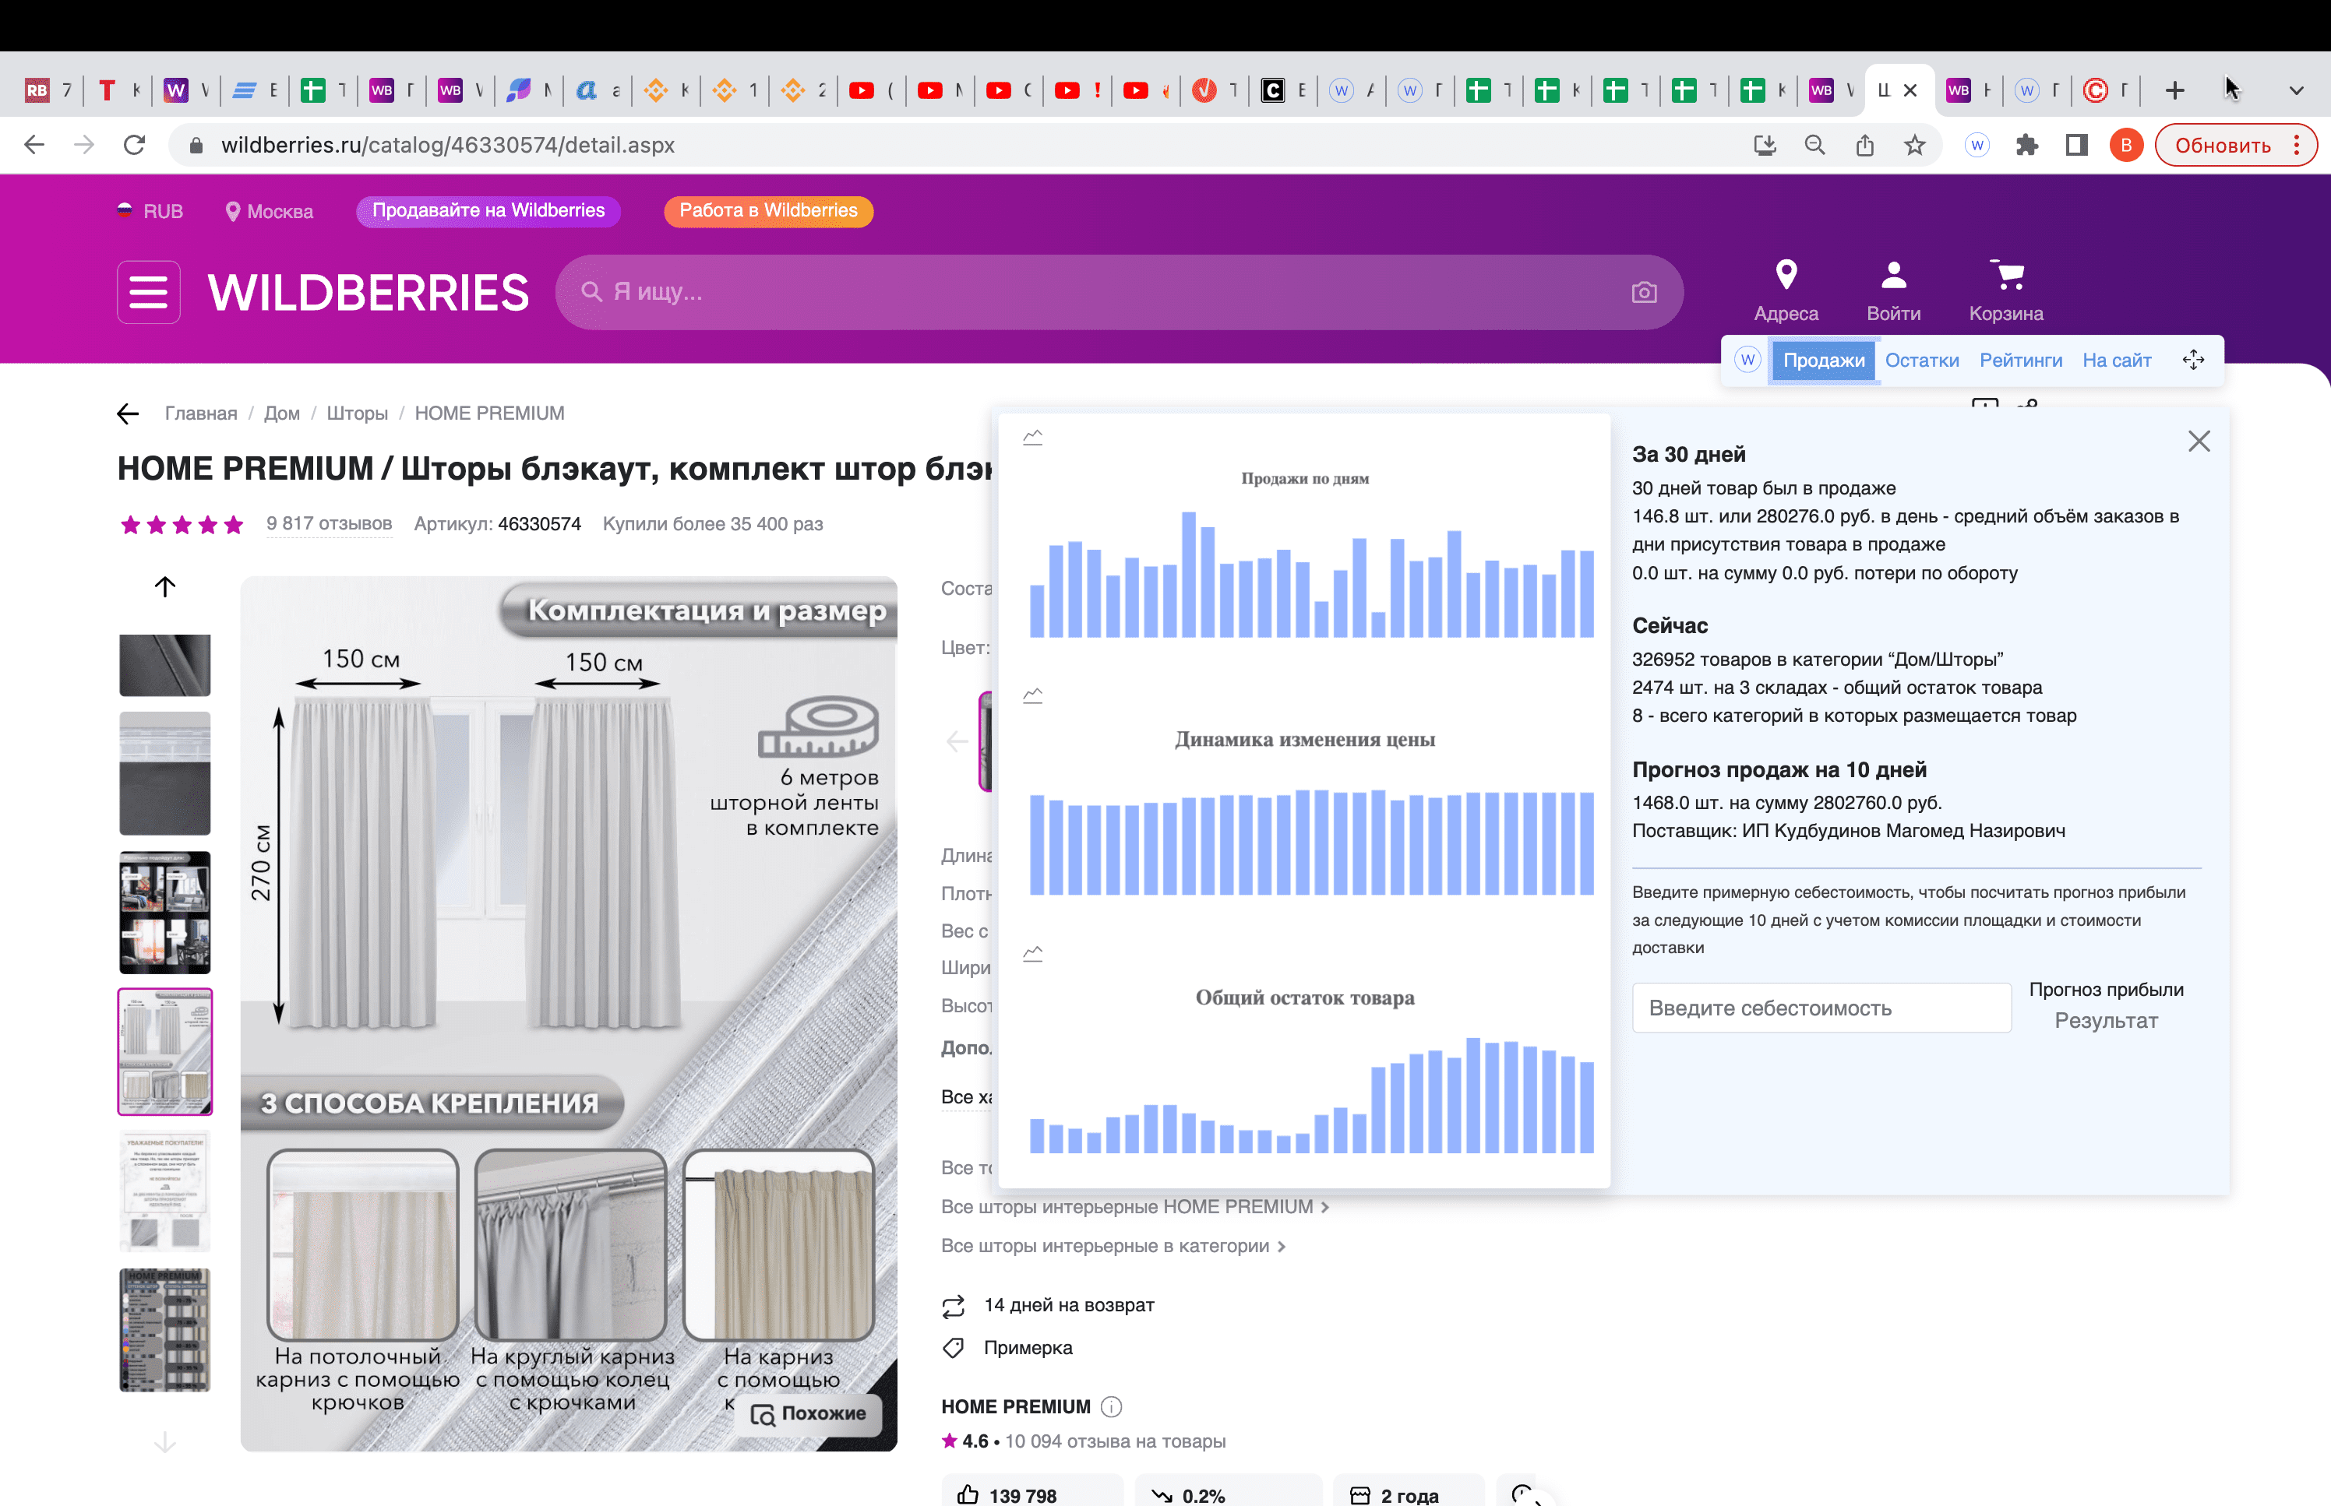
Task: Click the W logo in extension panel
Action: (1747, 360)
